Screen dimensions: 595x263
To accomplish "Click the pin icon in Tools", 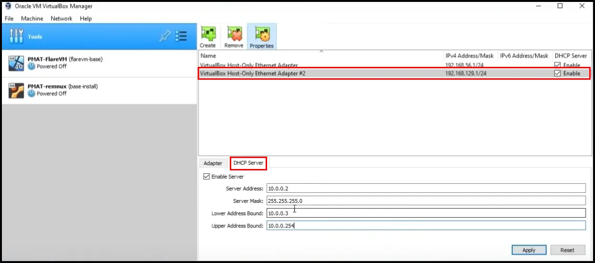I will 165,37.
